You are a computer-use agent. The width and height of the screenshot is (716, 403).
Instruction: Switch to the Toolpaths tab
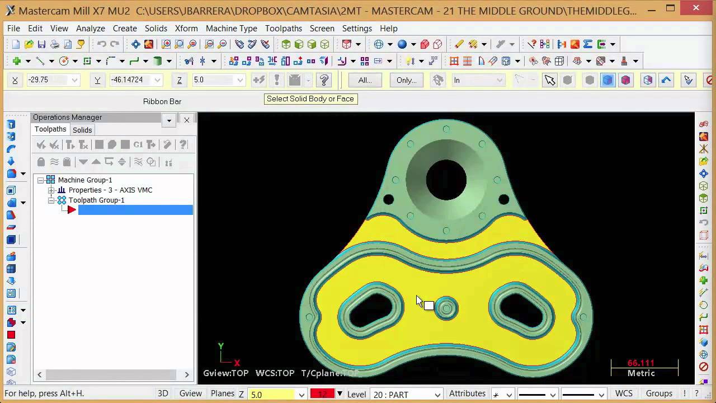click(50, 129)
